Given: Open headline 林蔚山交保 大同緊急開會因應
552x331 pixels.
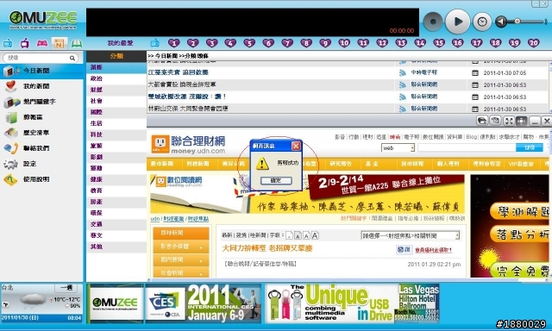Looking at the screenshot, I should coord(188,109).
